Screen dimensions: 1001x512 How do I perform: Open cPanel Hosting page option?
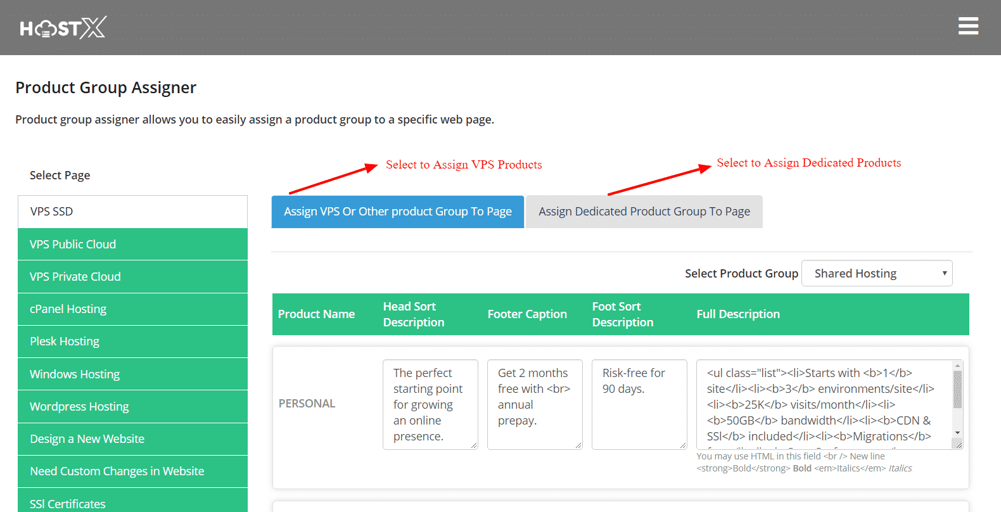[132, 309]
